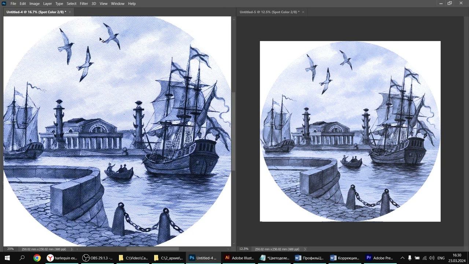
Task: Open the *Цветоделе... Notepad window
Action: tap(274, 258)
